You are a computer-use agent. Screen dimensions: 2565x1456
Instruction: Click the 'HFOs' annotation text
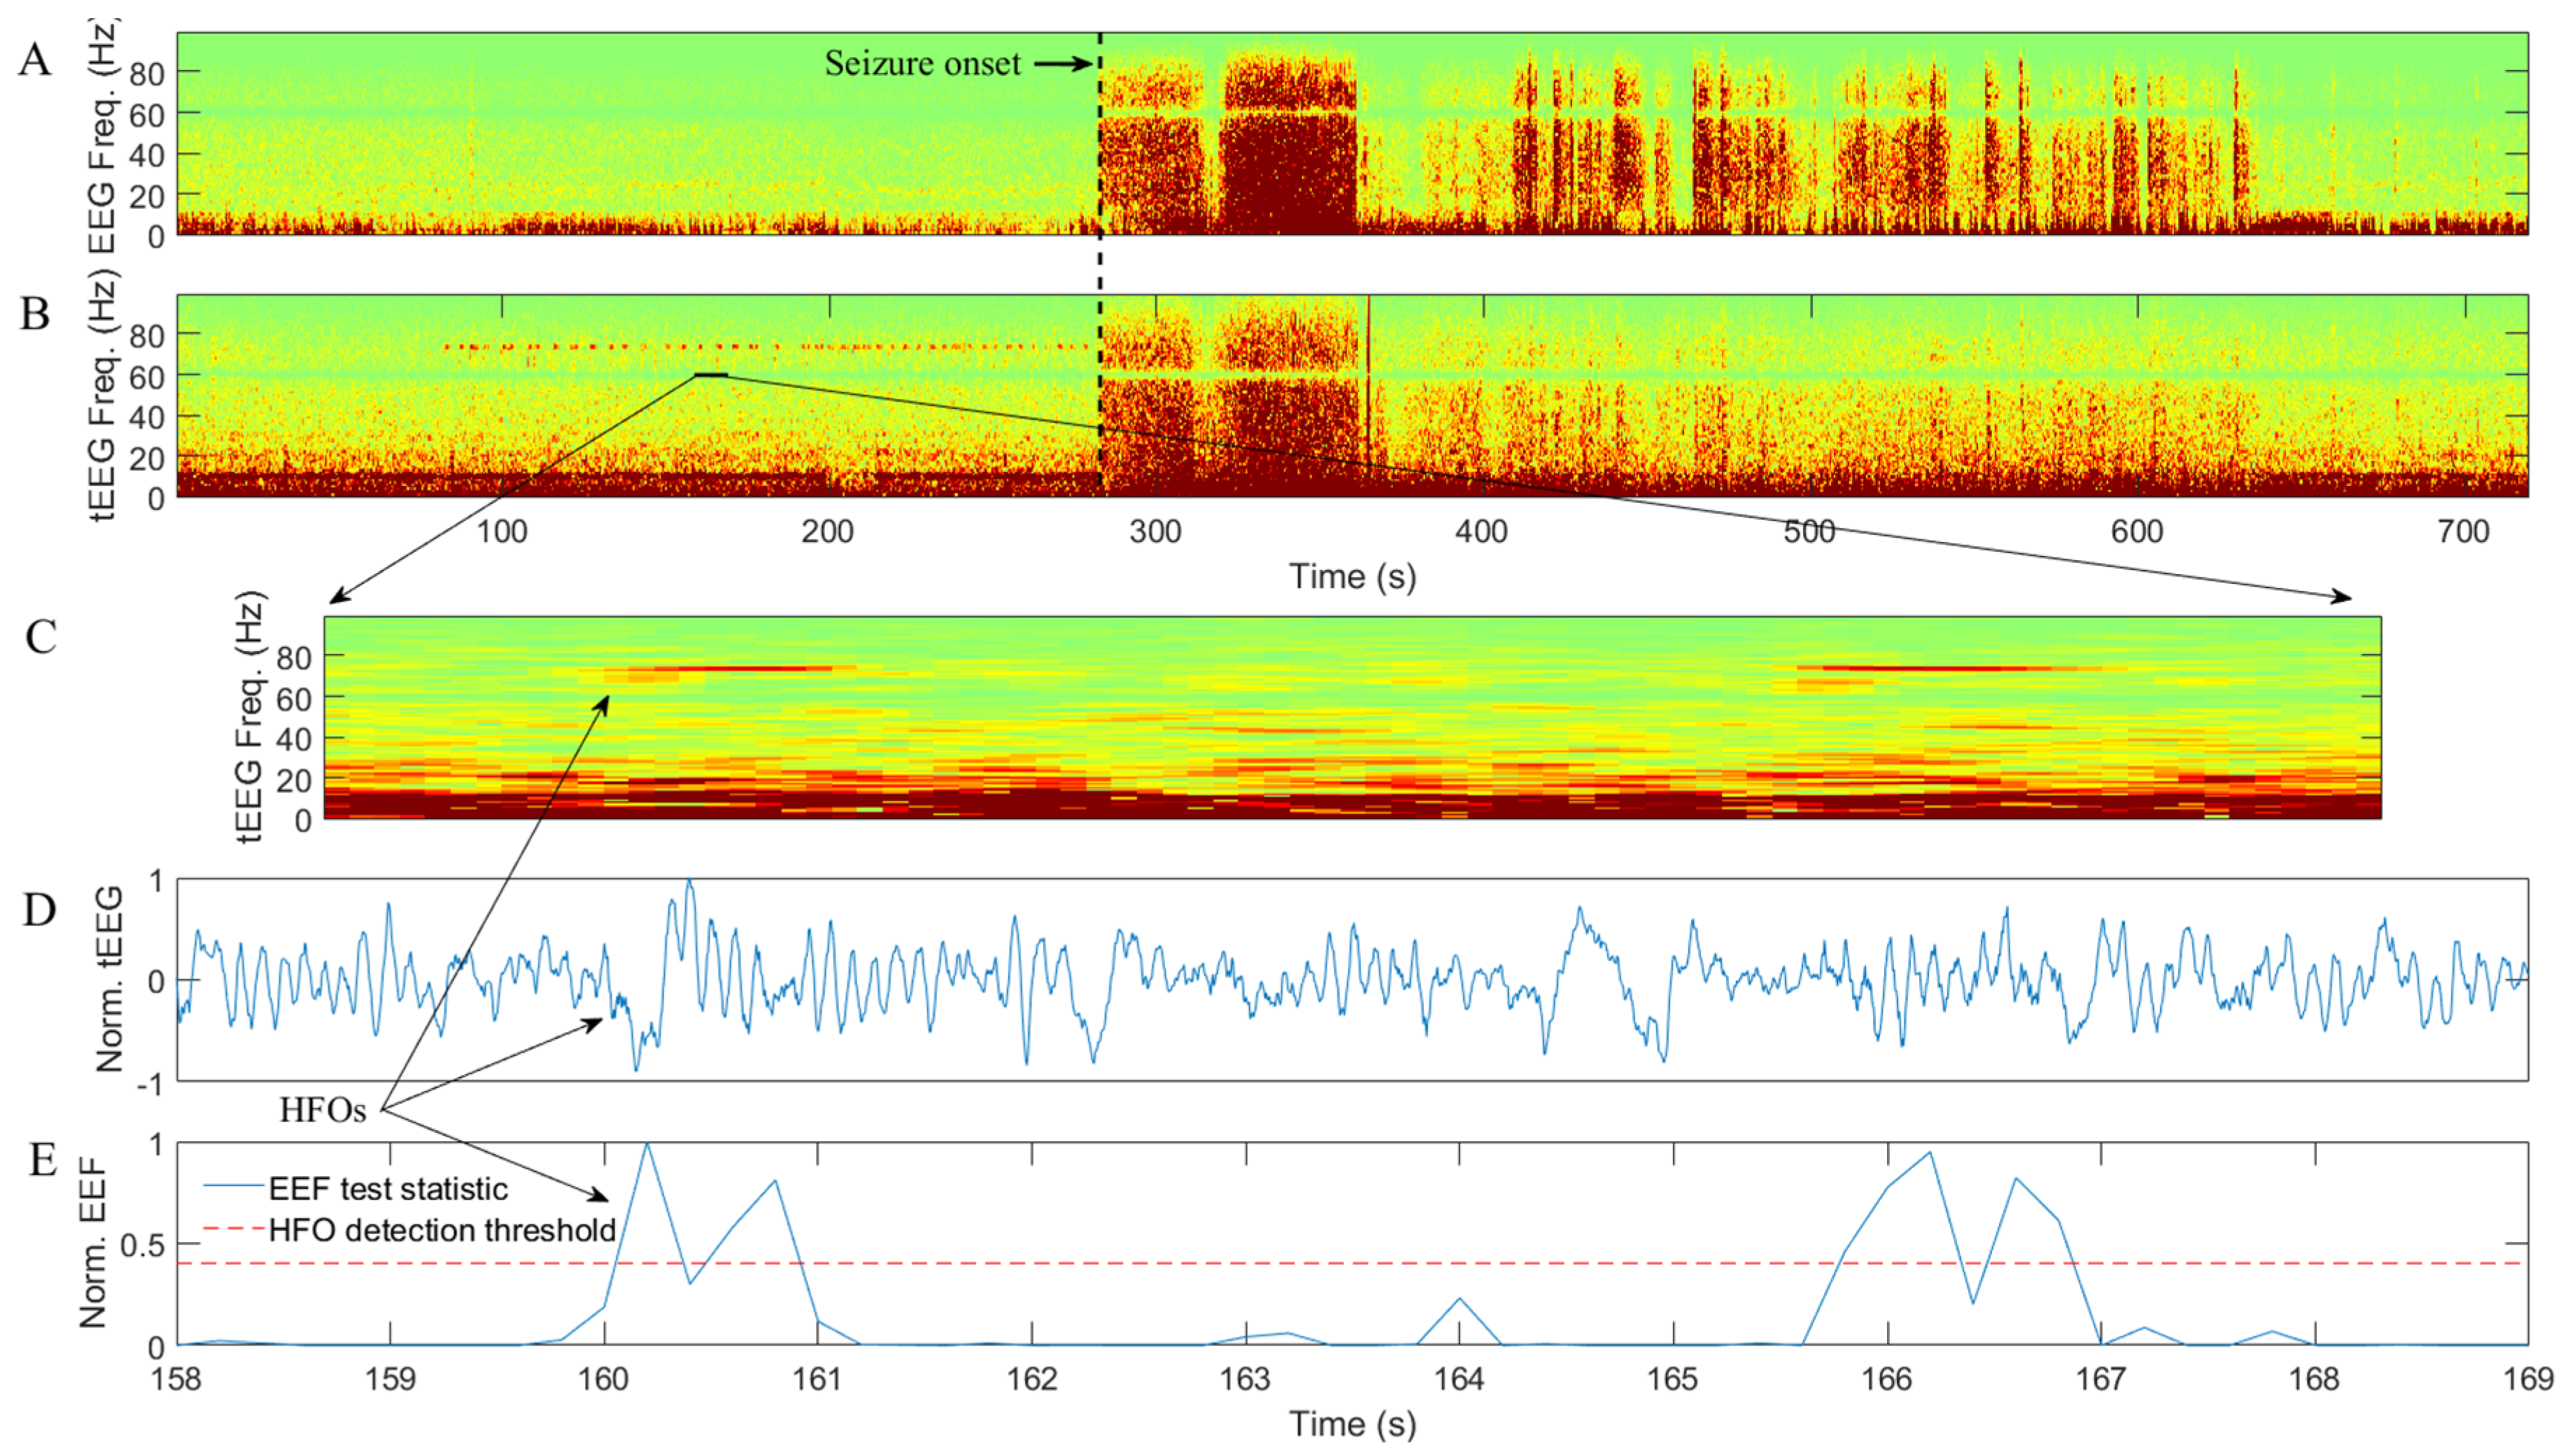click(322, 1110)
